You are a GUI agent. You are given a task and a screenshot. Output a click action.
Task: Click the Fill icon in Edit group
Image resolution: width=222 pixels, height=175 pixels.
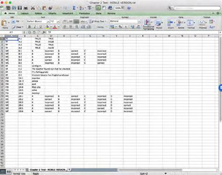click(x=14, y=22)
